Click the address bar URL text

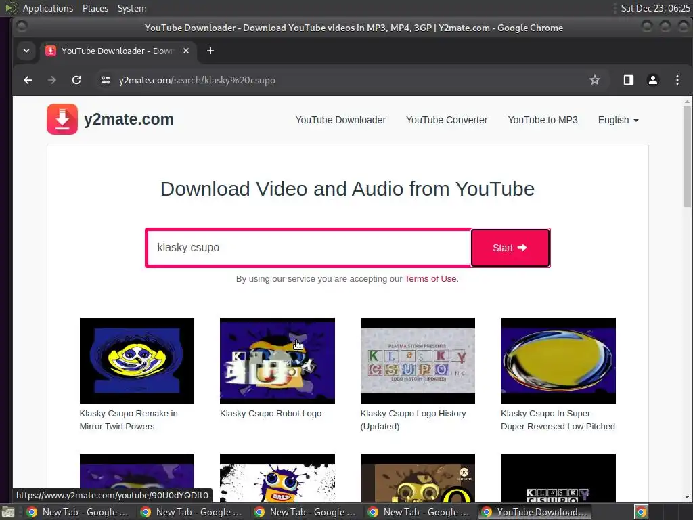pos(197,80)
